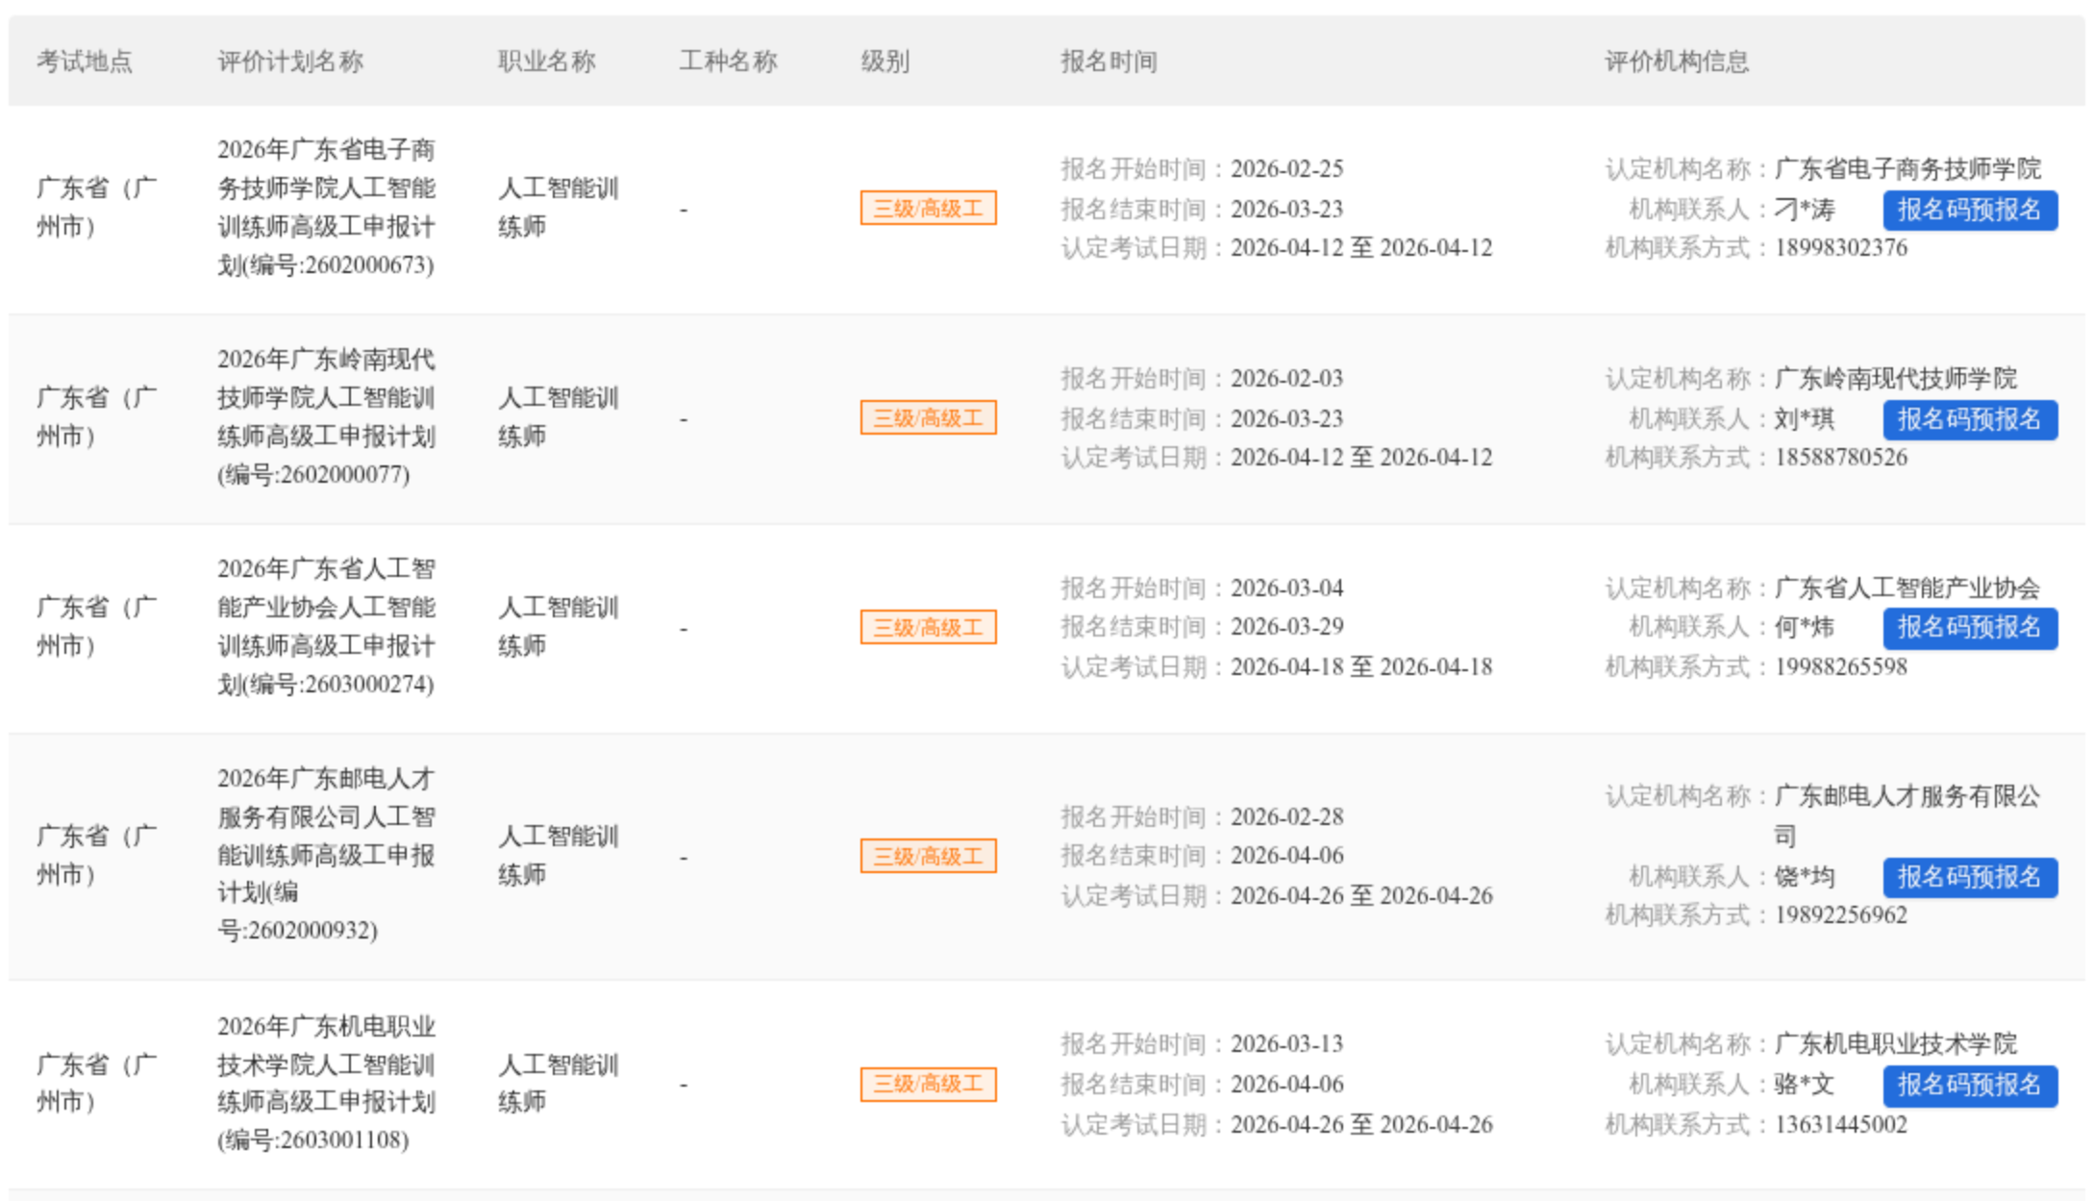The width and height of the screenshot is (2094, 1201).
Task: Click 三级/高级工 tag in the 广东岭南现代技师学院 row
Action: point(928,417)
